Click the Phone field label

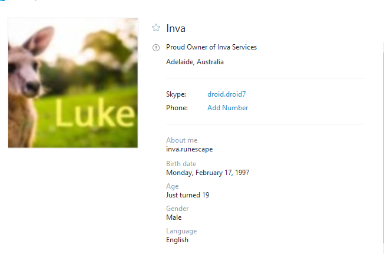tap(177, 108)
